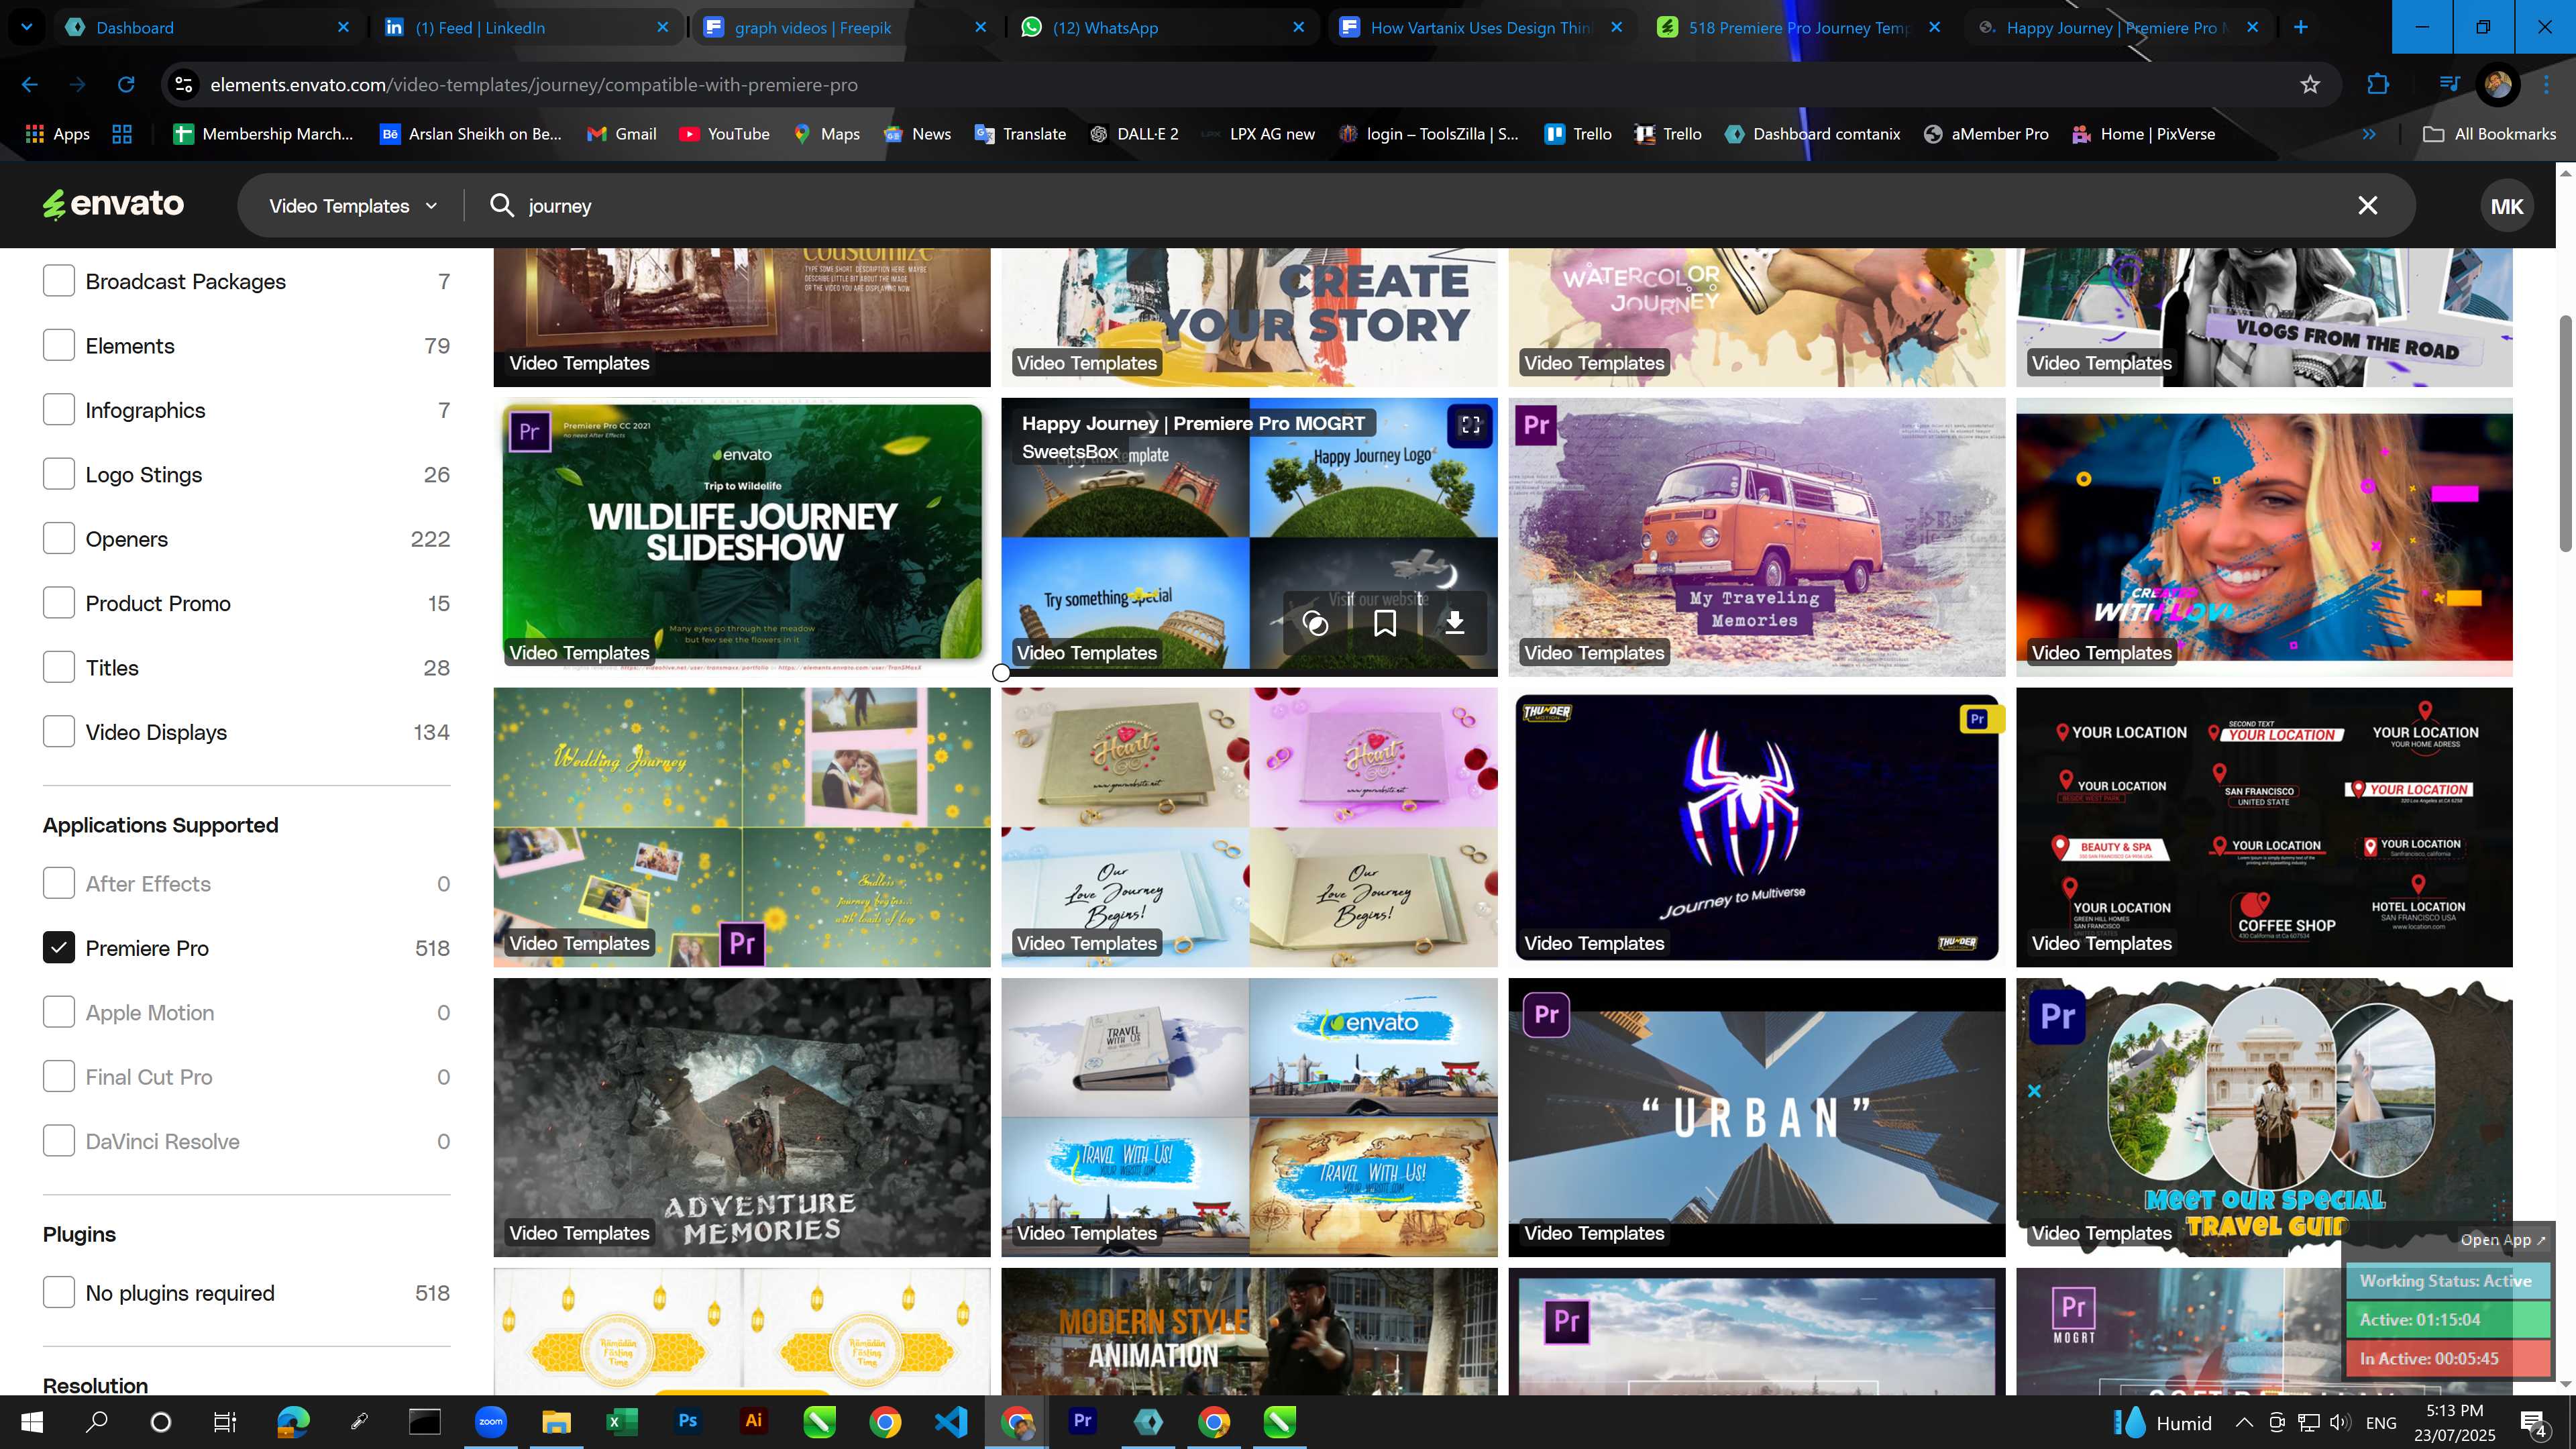Check the Openers filter
Viewport: 2576px width, 1449px height.
click(x=59, y=539)
